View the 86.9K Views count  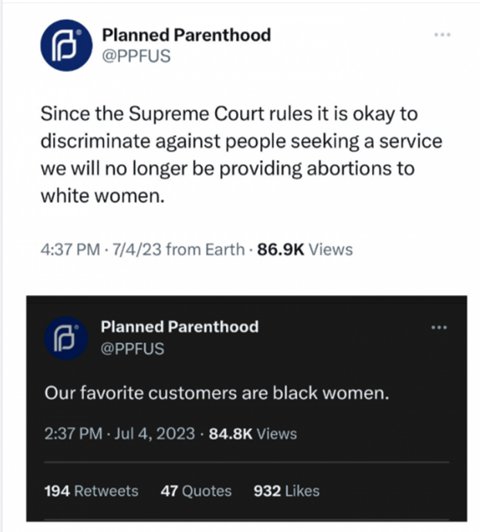coord(305,249)
